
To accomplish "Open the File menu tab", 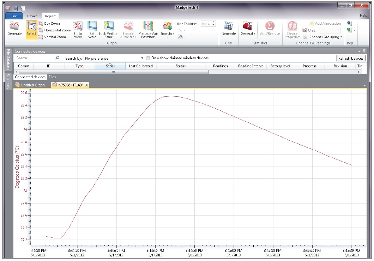I will coord(14,16).
